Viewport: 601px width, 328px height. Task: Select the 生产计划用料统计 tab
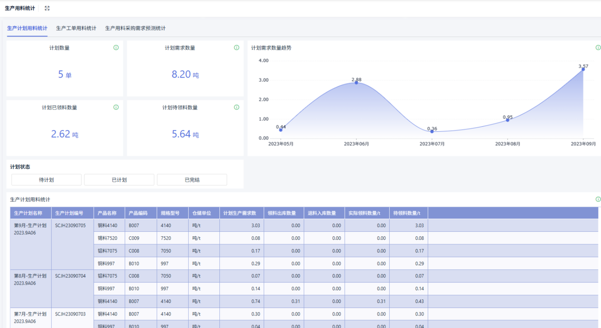[x=27, y=29]
